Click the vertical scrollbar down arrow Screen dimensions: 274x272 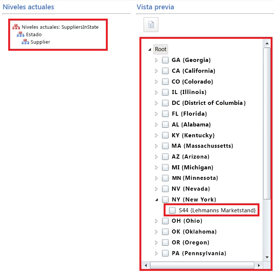[267, 257]
